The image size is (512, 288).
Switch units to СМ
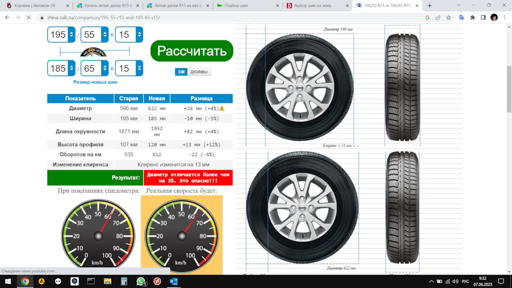pyautogui.click(x=181, y=72)
